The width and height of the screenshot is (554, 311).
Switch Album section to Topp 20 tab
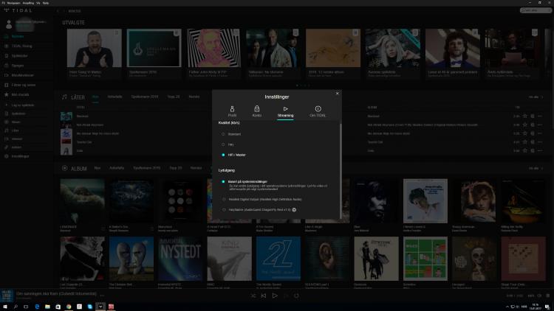pyautogui.click(x=176, y=168)
